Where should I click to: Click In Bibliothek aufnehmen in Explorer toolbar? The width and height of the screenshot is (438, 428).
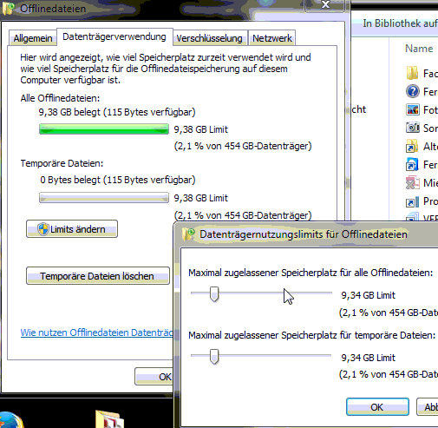401,23
